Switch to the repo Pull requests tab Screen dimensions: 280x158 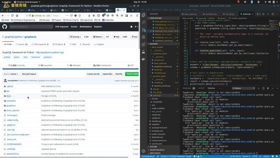pos(40,44)
